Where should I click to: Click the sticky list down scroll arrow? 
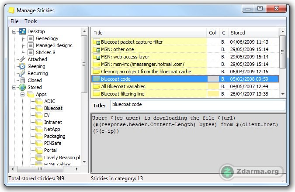tap(283, 94)
